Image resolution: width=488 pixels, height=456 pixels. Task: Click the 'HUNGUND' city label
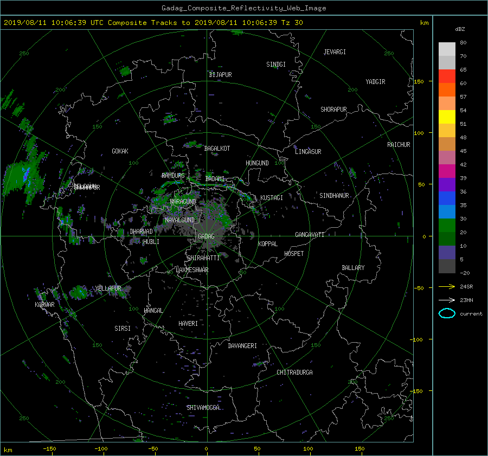pos(257,163)
